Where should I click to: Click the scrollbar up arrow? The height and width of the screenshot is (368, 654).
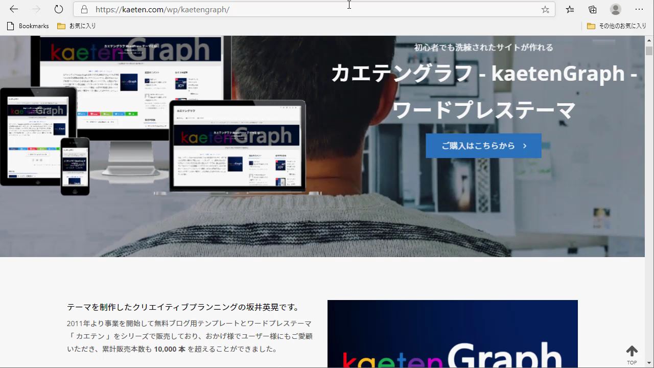click(x=649, y=40)
